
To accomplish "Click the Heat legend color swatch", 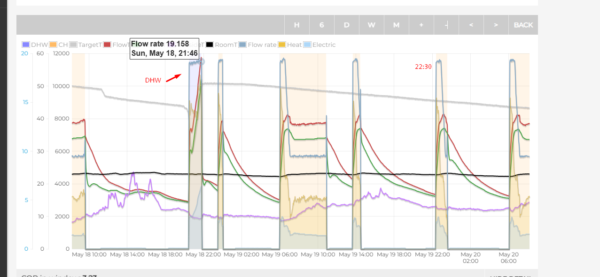I will (282, 45).
